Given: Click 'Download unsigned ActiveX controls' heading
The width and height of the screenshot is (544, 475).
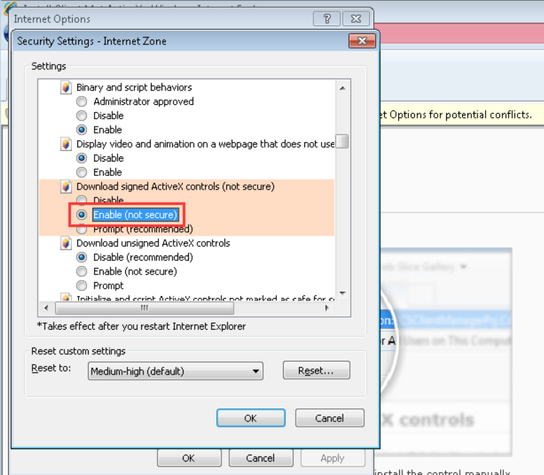Looking at the screenshot, I should click(153, 243).
